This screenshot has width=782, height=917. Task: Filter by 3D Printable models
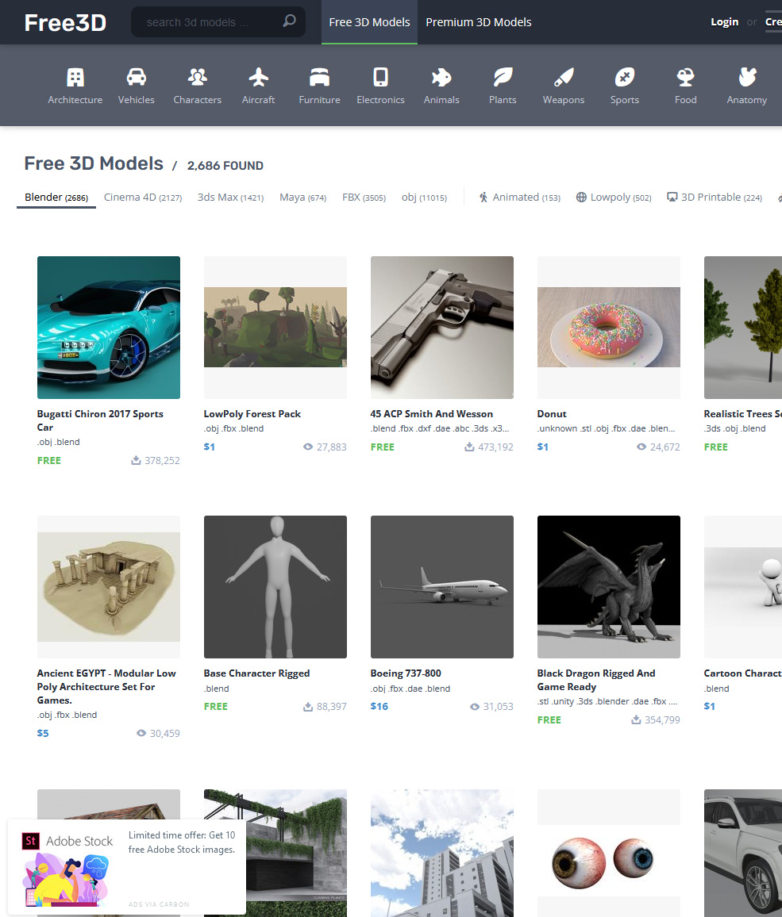tap(715, 198)
